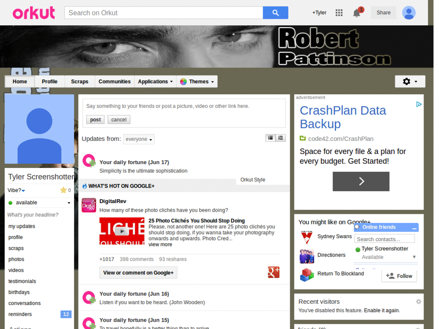Click the Sydney Swans logo icon

(x=307, y=237)
